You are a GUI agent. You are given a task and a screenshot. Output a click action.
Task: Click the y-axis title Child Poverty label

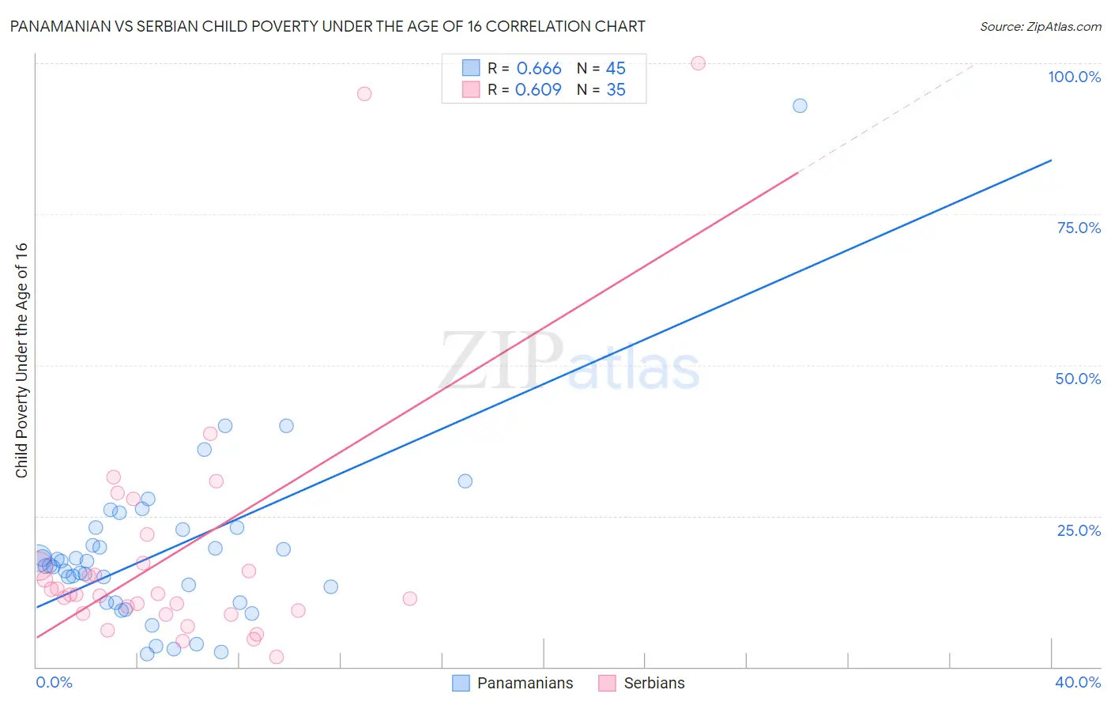coord(21,360)
